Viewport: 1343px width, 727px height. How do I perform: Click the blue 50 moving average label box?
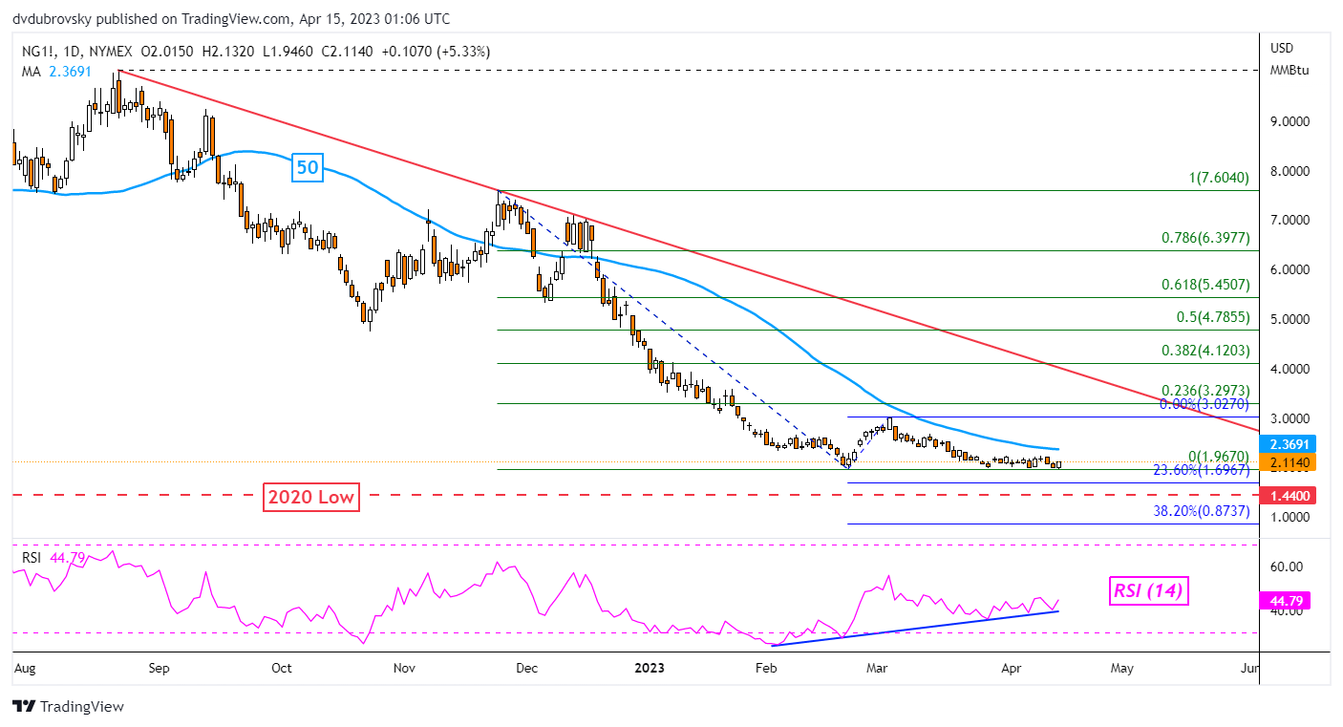point(309,169)
